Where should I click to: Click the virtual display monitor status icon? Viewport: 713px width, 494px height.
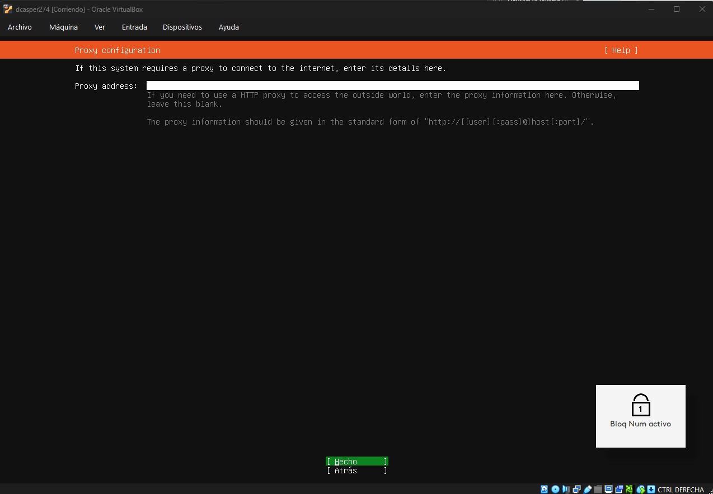[608, 490]
